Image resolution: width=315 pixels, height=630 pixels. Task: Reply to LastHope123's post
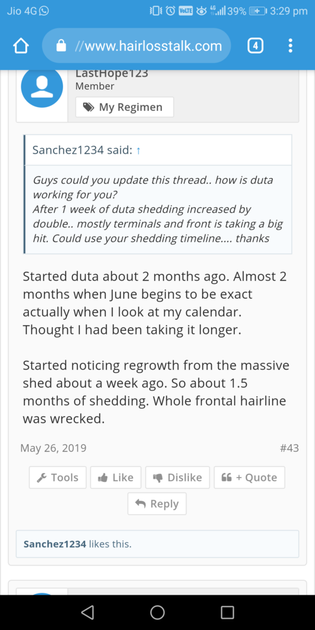click(157, 504)
